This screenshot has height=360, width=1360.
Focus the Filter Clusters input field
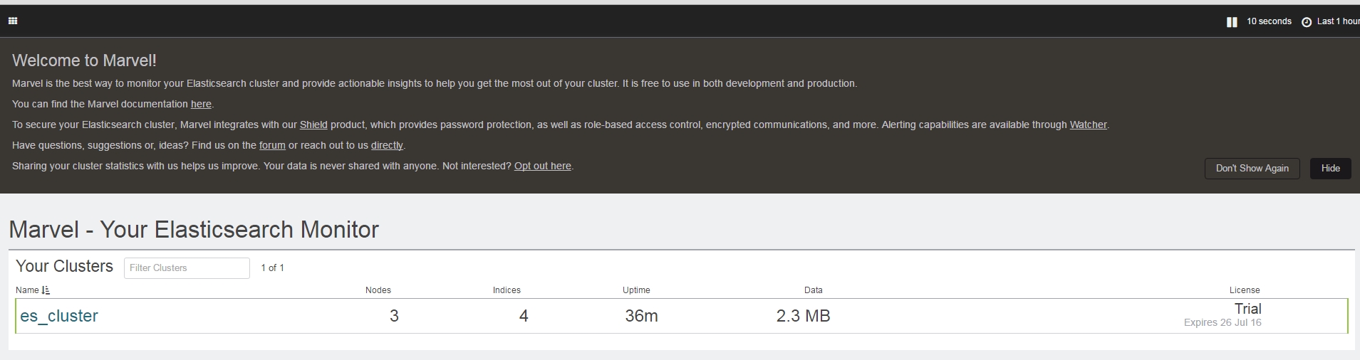coord(187,268)
